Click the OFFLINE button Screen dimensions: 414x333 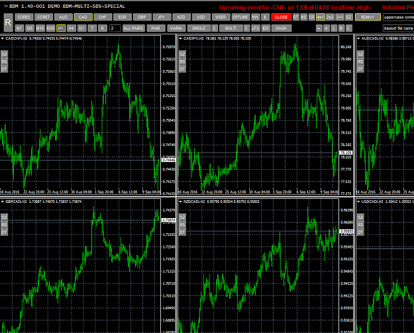240,17
